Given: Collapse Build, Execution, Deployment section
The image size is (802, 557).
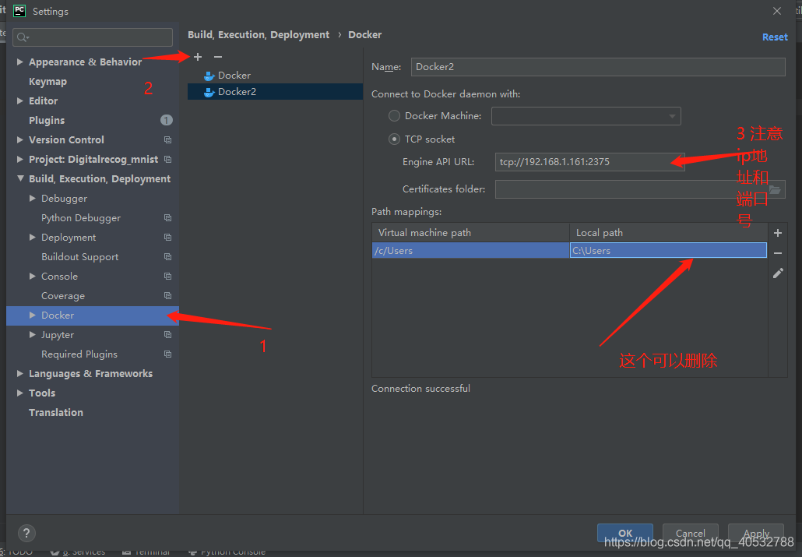Looking at the screenshot, I should coord(20,178).
